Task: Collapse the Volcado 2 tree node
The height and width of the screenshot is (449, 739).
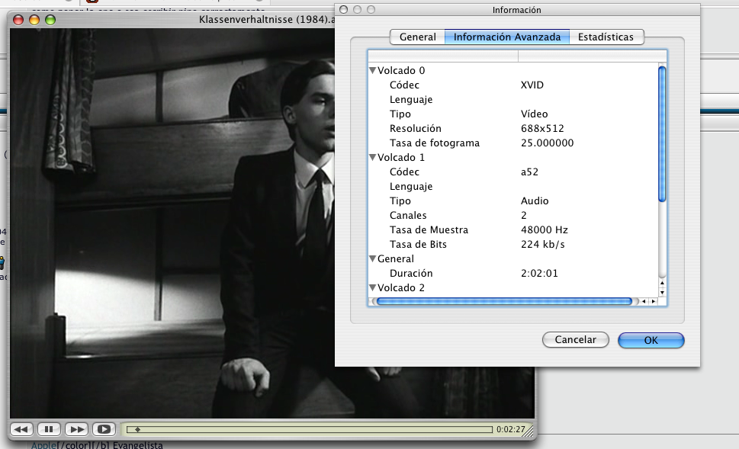Action: click(372, 287)
